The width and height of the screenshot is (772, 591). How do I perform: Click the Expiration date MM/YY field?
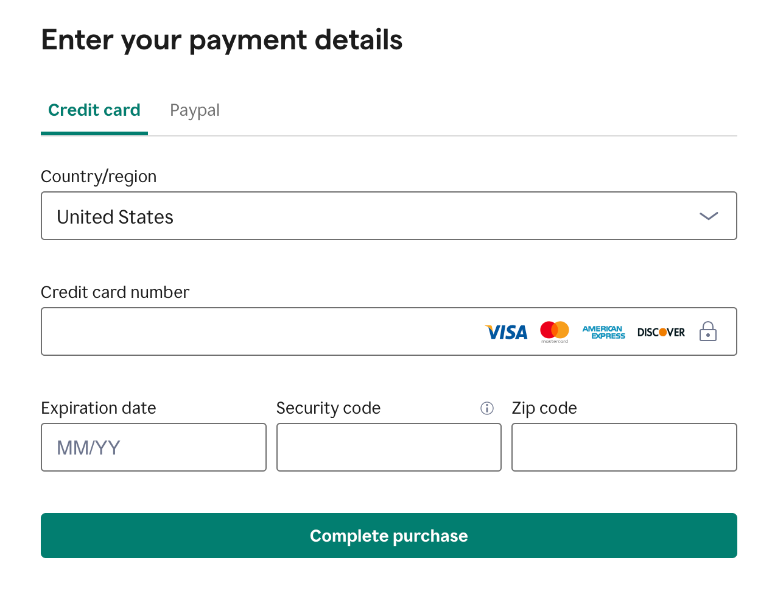[x=153, y=447]
